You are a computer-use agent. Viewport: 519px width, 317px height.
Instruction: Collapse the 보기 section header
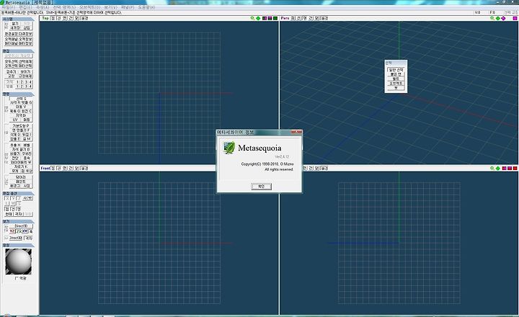[18, 221]
